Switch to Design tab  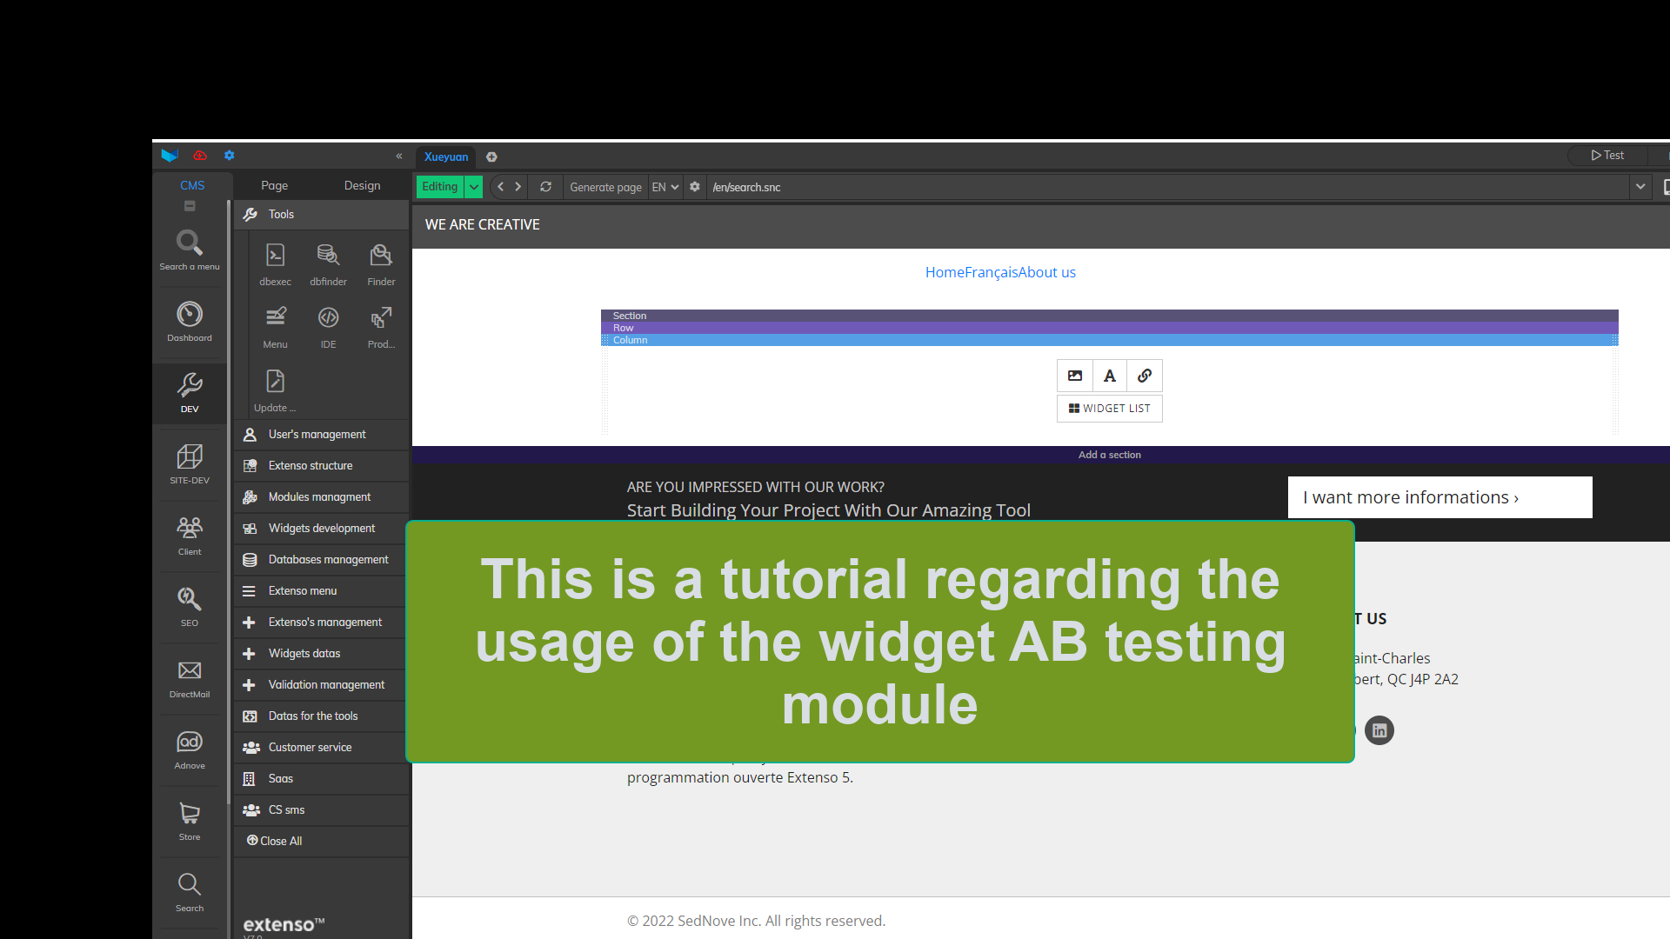click(362, 185)
